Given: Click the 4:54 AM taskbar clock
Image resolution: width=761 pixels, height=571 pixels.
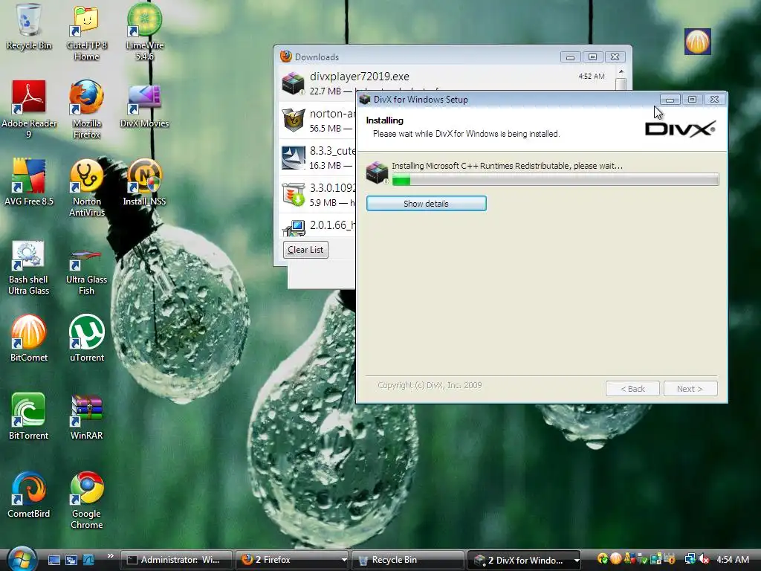Looking at the screenshot, I should coord(733,559).
